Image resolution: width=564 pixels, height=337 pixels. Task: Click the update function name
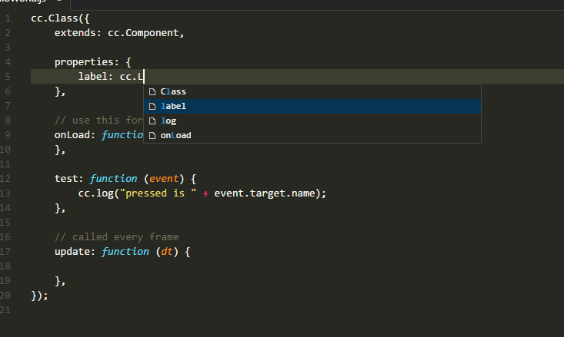(72, 252)
